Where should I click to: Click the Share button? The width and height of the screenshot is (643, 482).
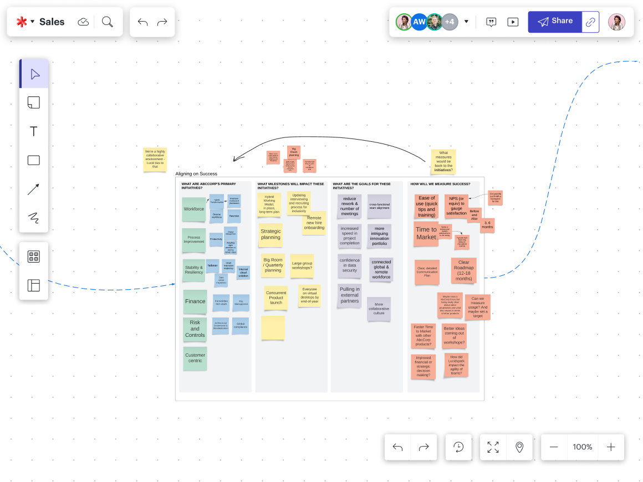point(555,22)
